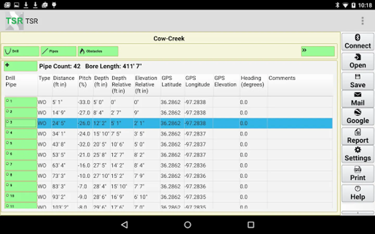The image size is (375, 234).
Task: Switch to the Pipes tab
Action: 58,51
